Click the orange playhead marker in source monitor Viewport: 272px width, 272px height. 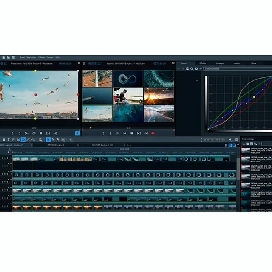click(x=90, y=128)
